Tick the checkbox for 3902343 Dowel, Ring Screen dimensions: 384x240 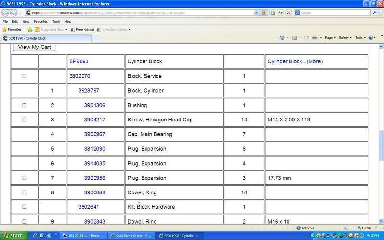(x=24, y=221)
